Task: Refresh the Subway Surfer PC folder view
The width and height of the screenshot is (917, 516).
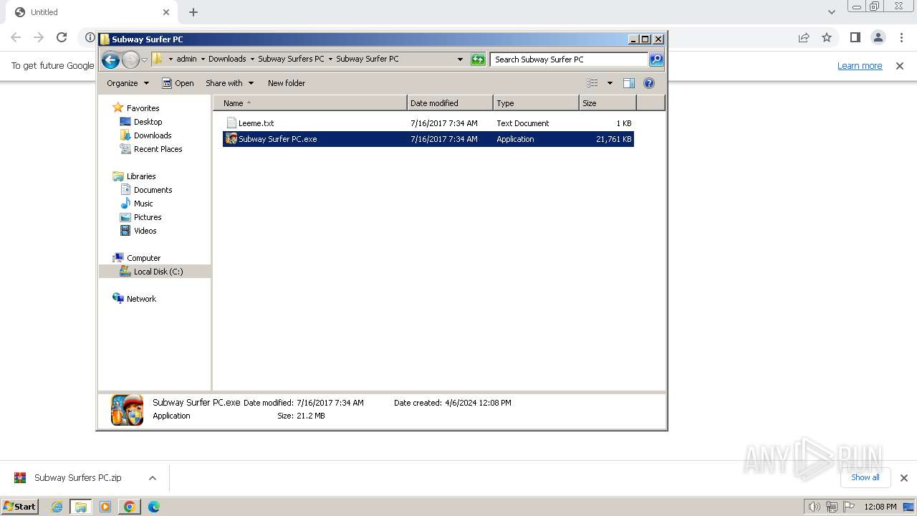Action: coord(478,59)
